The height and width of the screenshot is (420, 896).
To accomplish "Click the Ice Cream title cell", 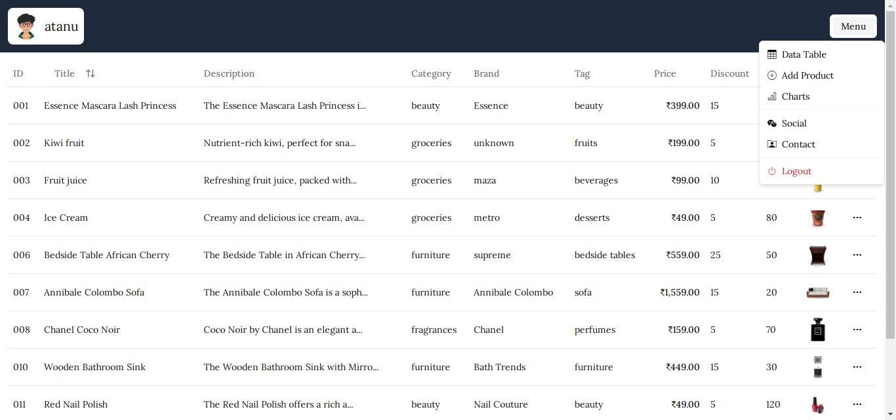I will tap(66, 218).
